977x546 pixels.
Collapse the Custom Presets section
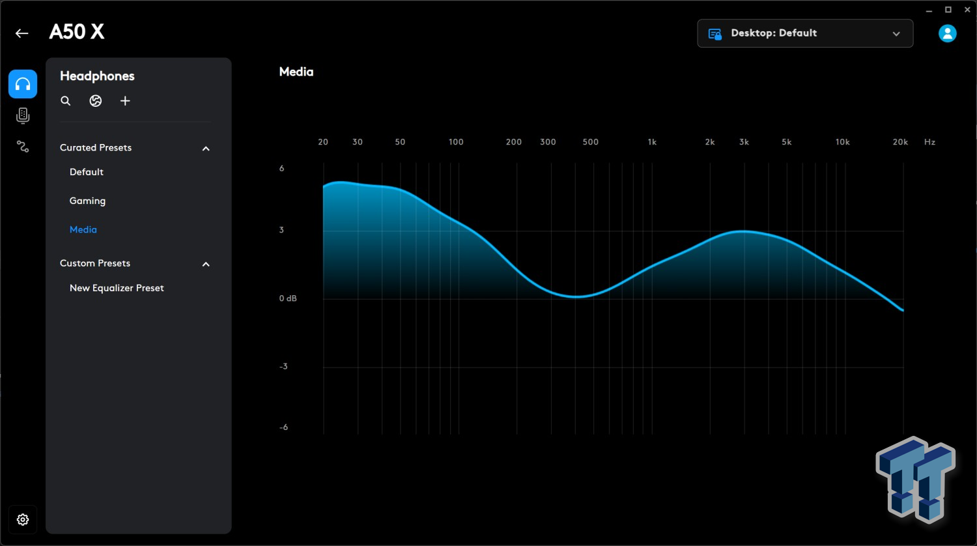coord(206,264)
